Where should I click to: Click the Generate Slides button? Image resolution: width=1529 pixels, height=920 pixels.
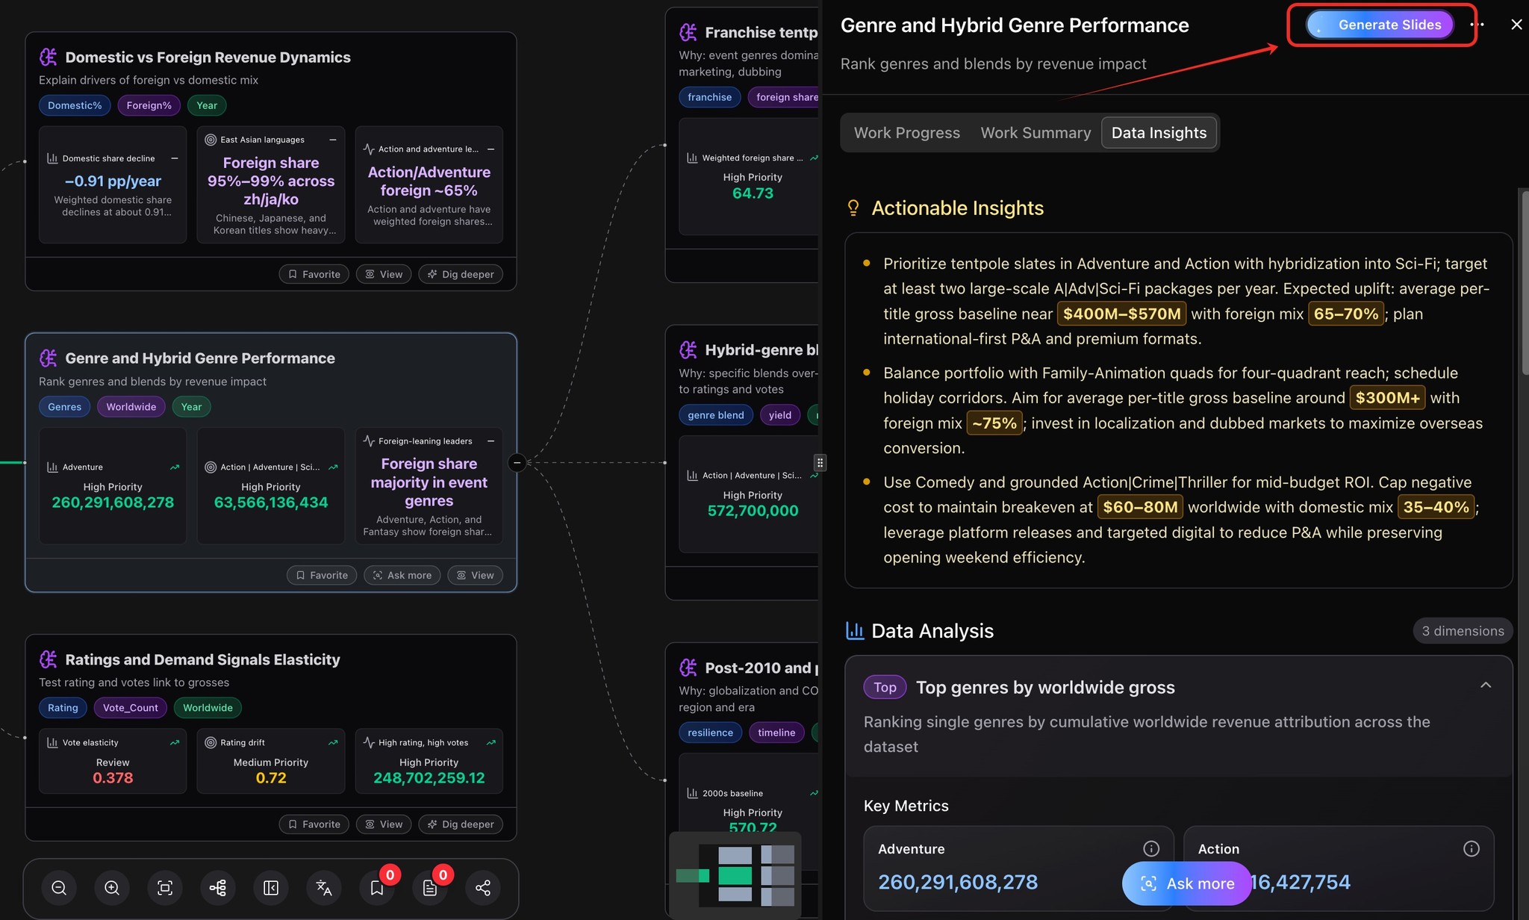tap(1380, 25)
